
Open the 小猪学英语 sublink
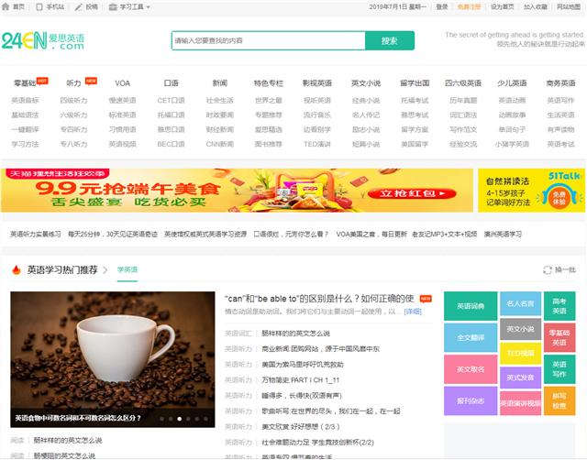512,144
